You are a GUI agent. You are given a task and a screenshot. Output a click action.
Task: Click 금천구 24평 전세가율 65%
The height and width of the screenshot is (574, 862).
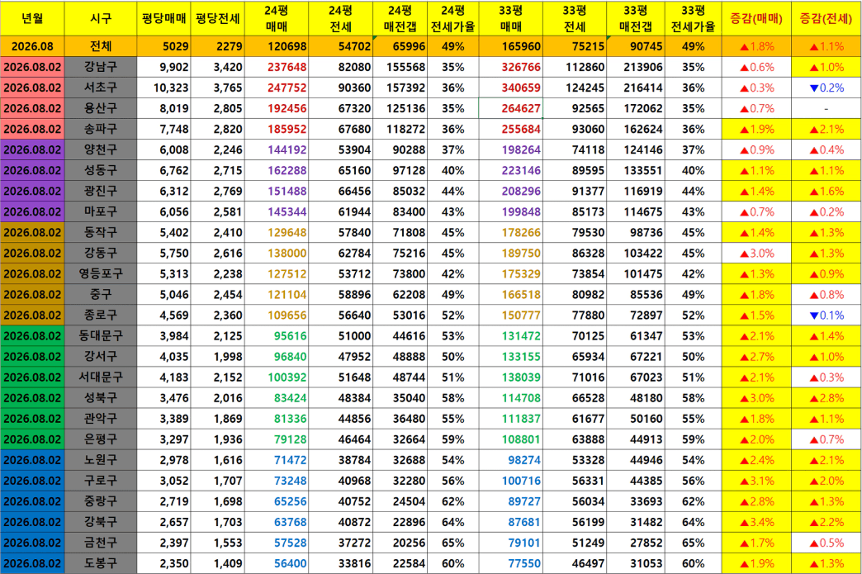tap(453, 543)
